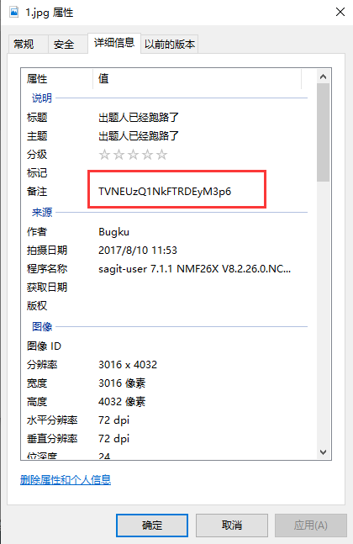Switch to the 常规 tab
Viewport: 353px width, 544px height.
click(x=28, y=45)
